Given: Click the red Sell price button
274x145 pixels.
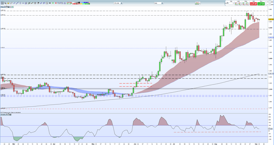Looking at the screenshot, I should pyautogui.click(x=253, y=4).
